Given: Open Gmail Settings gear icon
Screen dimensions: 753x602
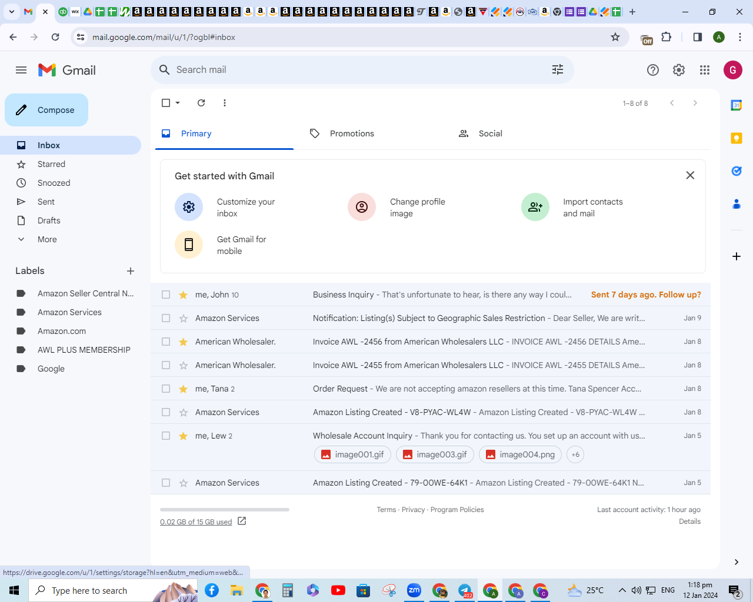Looking at the screenshot, I should pos(679,70).
